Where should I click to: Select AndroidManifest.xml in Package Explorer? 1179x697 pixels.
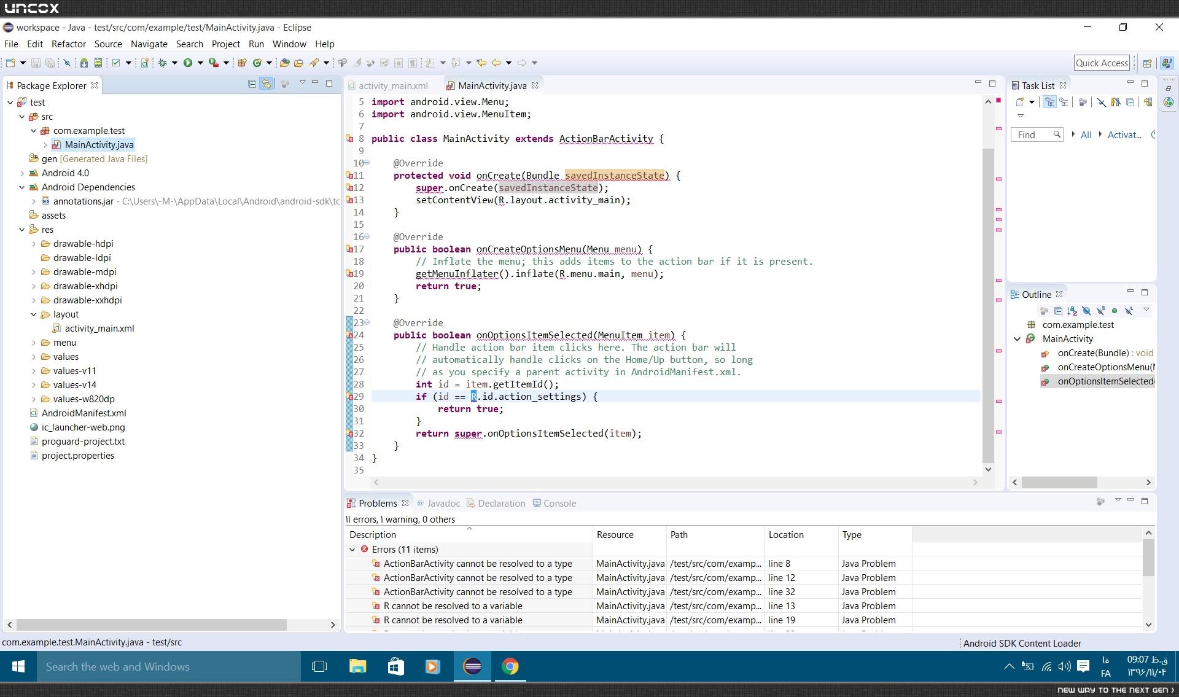click(84, 413)
